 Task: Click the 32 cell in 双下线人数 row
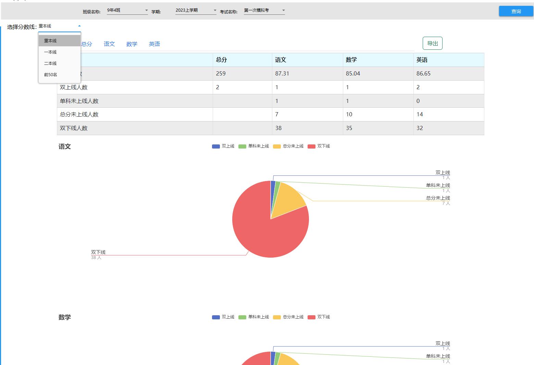[449, 128]
